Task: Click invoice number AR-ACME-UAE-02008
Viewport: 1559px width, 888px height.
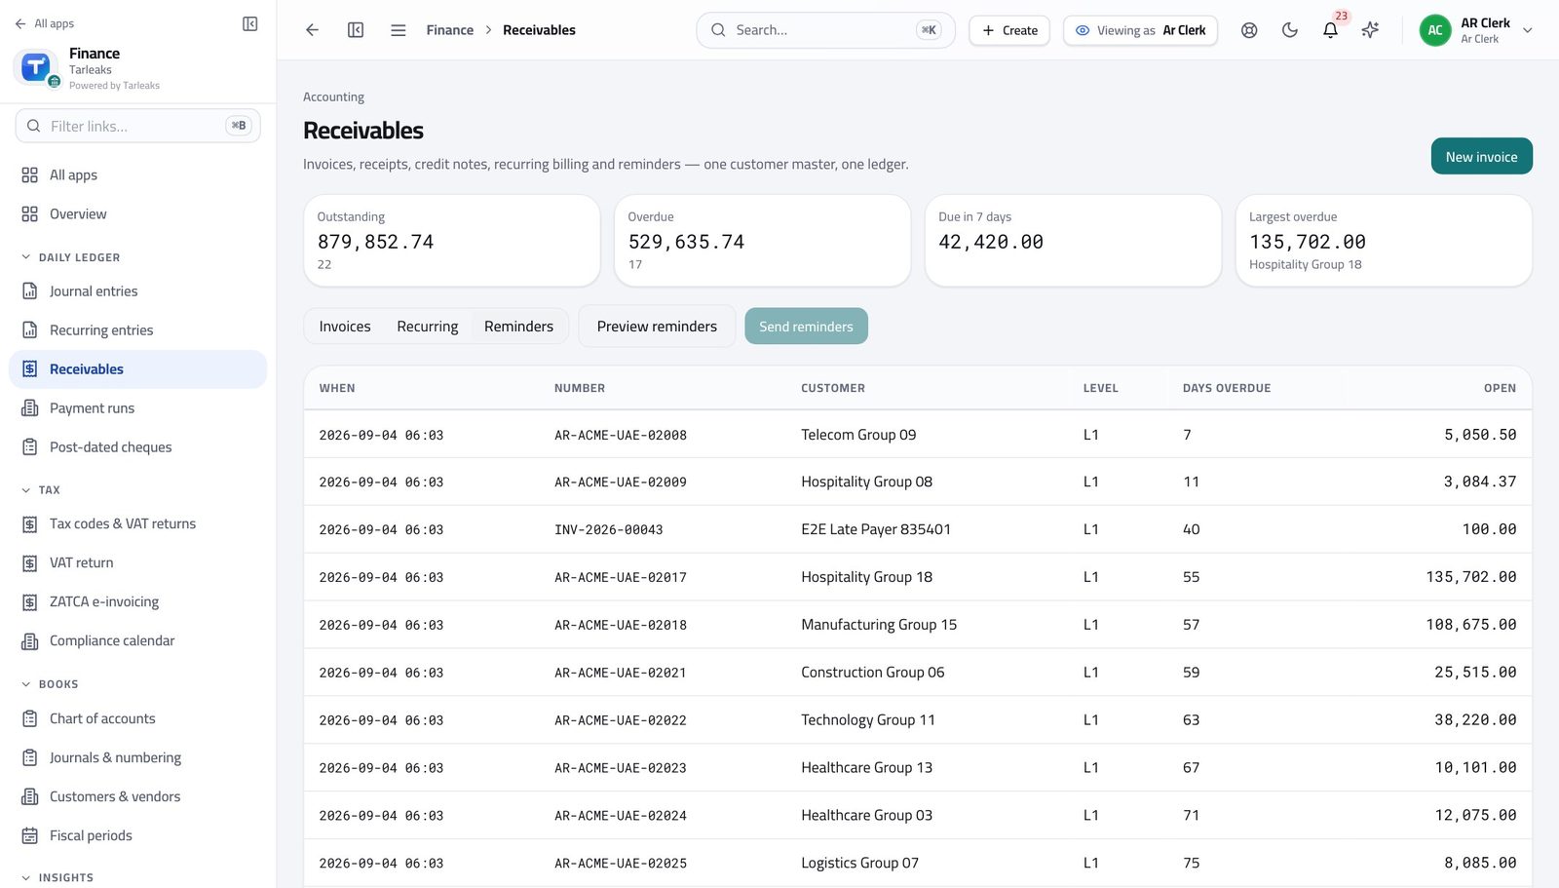Action: pos(621,436)
